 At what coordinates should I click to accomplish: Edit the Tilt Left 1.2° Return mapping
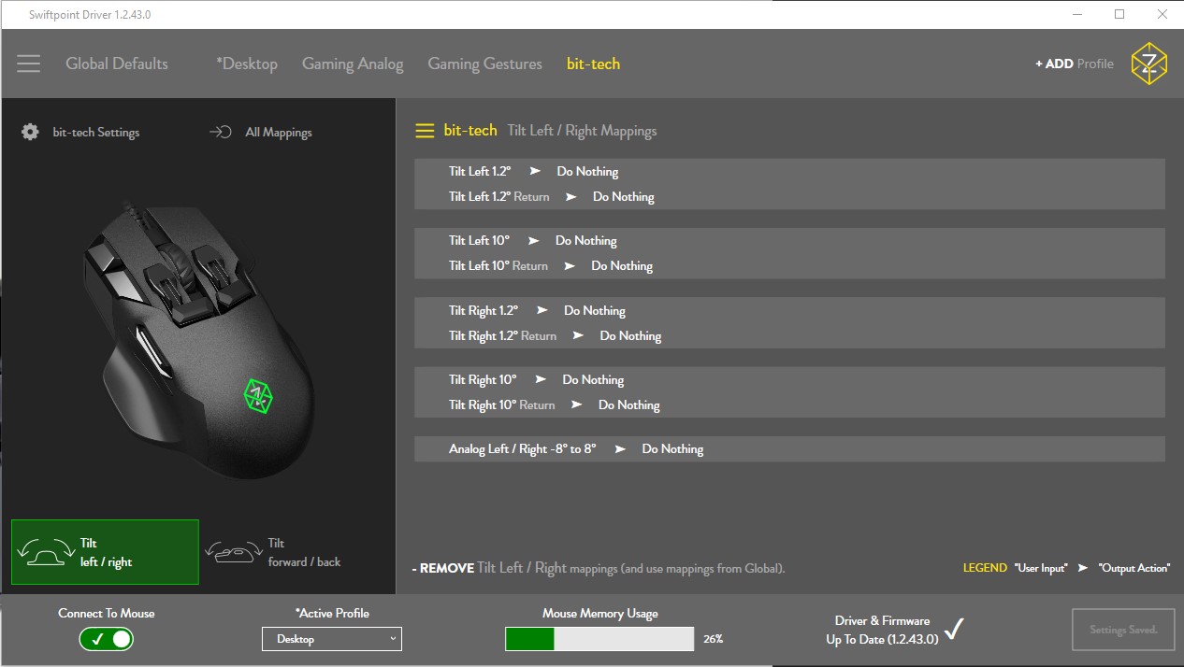(789, 196)
